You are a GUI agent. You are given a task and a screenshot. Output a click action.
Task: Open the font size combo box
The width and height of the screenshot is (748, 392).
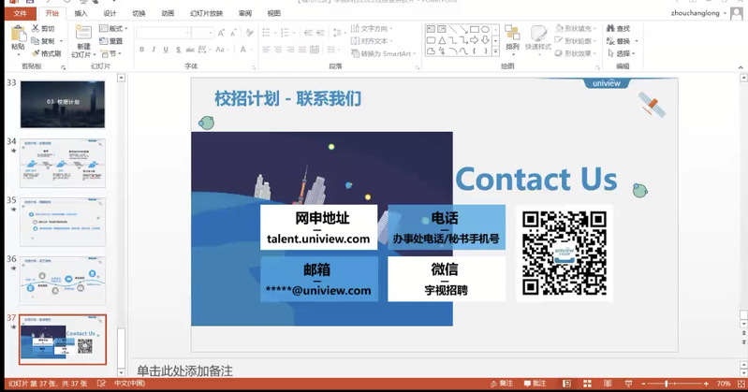(x=203, y=33)
